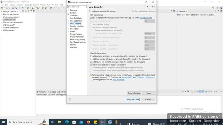Expand the Java Editor node
Screen dimensions: 223x125
[69, 29]
